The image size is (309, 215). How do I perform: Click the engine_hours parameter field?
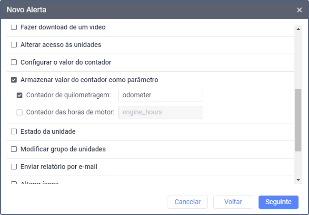[x=160, y=112]
